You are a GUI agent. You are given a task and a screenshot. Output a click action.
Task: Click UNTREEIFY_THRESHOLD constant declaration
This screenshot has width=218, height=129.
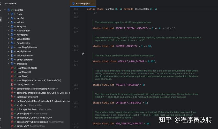pyautogui.click(x=129, y=103)
